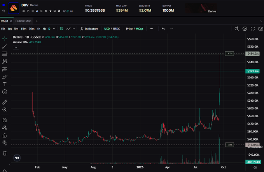Click the ATL label marker

pos(230,145)
